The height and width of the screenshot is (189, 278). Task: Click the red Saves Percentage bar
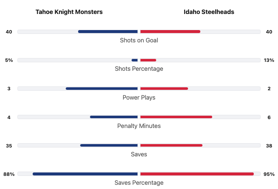(x=197, y=174)
